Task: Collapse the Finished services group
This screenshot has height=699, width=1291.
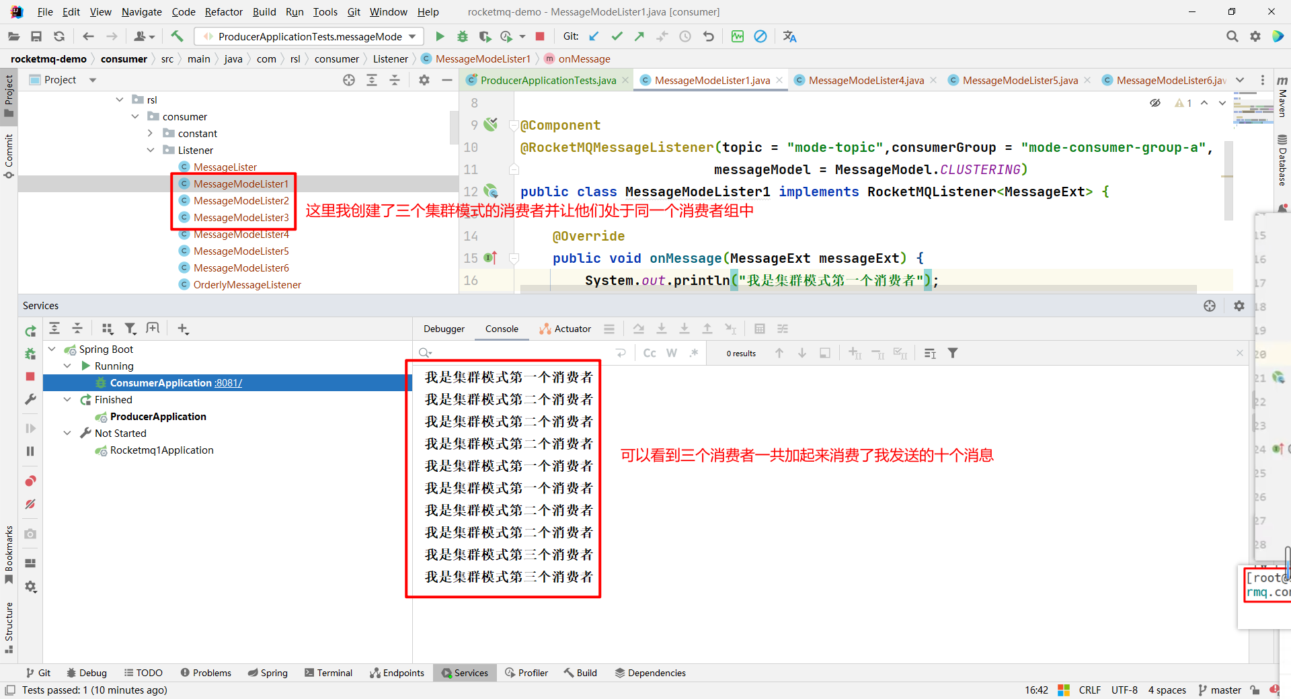Action: click(67, 399)
